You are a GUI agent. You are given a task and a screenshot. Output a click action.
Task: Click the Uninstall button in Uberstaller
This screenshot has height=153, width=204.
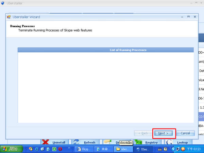click(55, 142)
